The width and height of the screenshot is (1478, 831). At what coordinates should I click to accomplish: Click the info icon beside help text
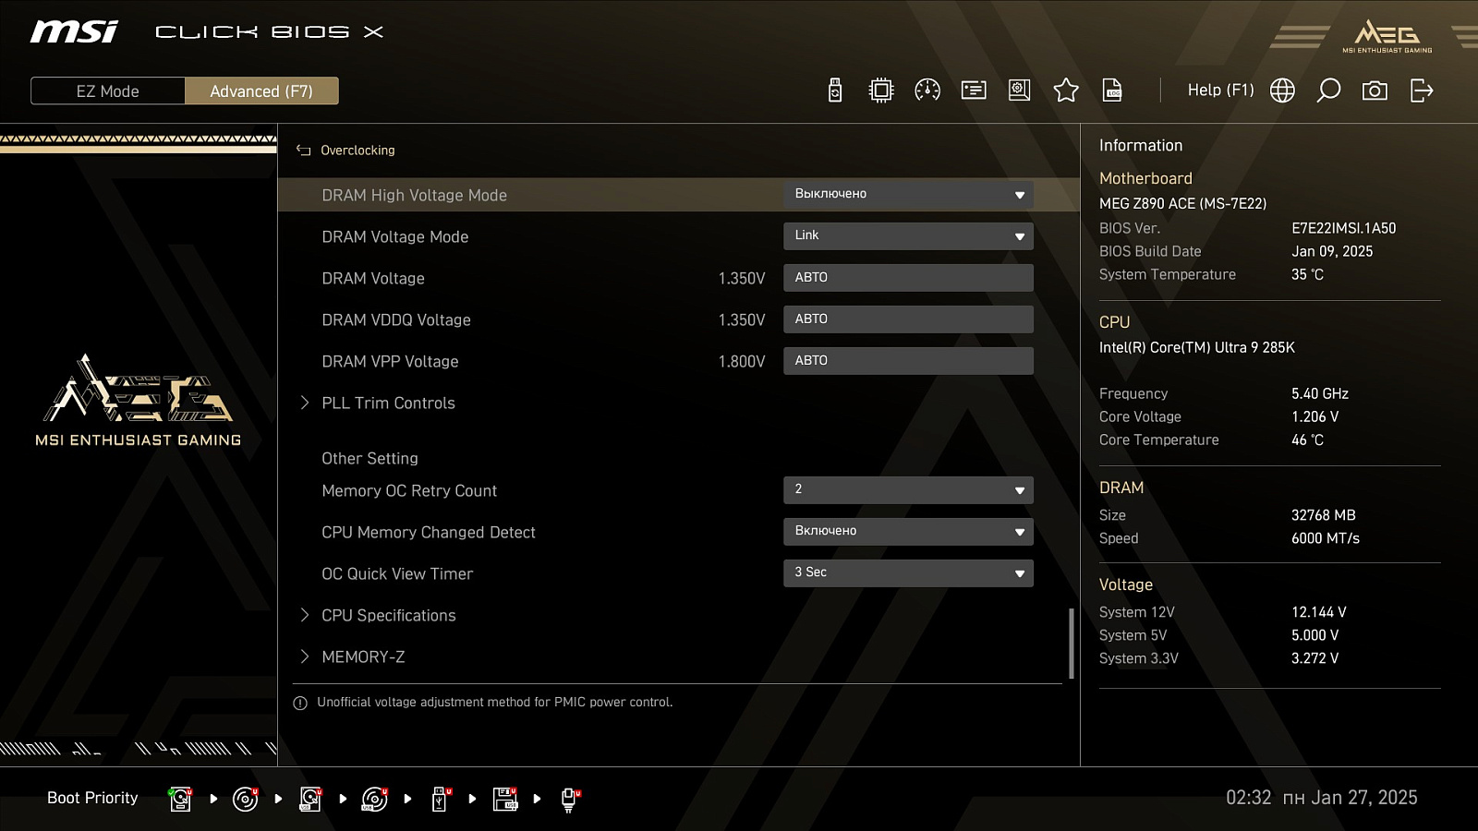click(x=300, y=704)
